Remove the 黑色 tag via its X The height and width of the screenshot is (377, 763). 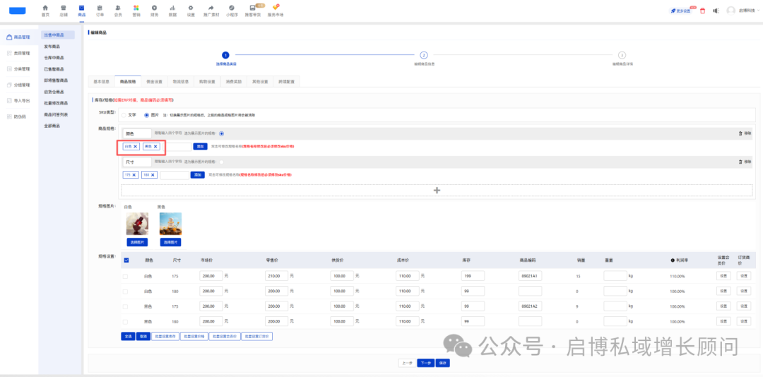tap(155, 146)
